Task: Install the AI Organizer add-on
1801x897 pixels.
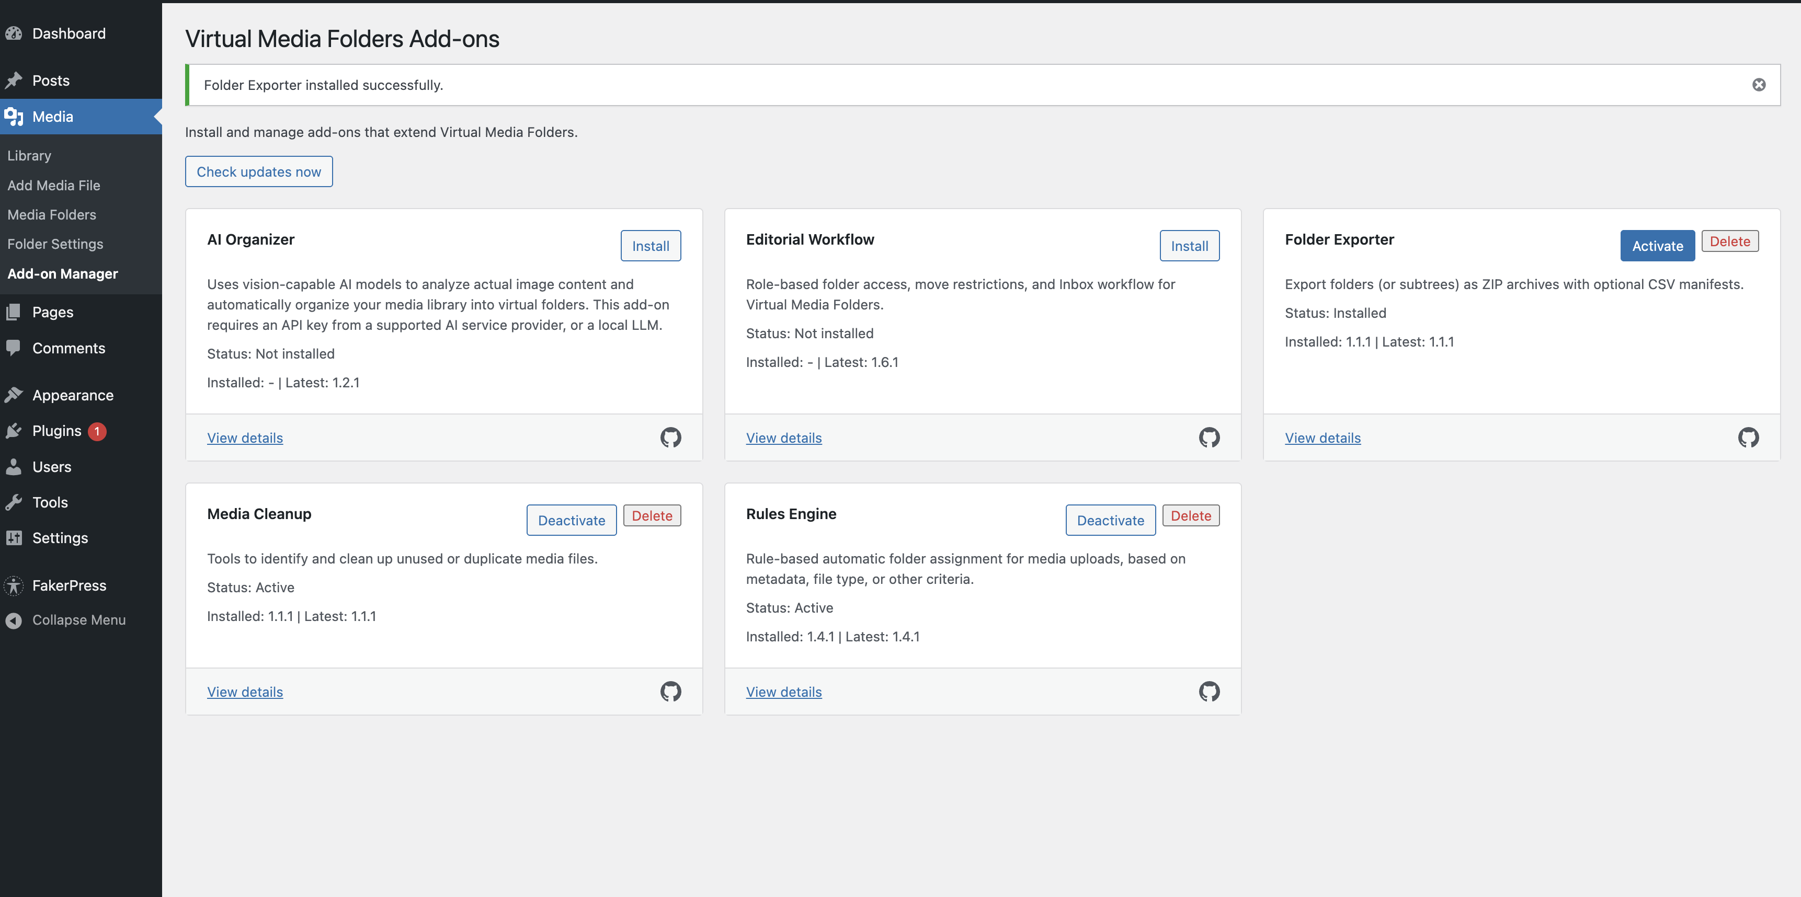Action: 650,246
